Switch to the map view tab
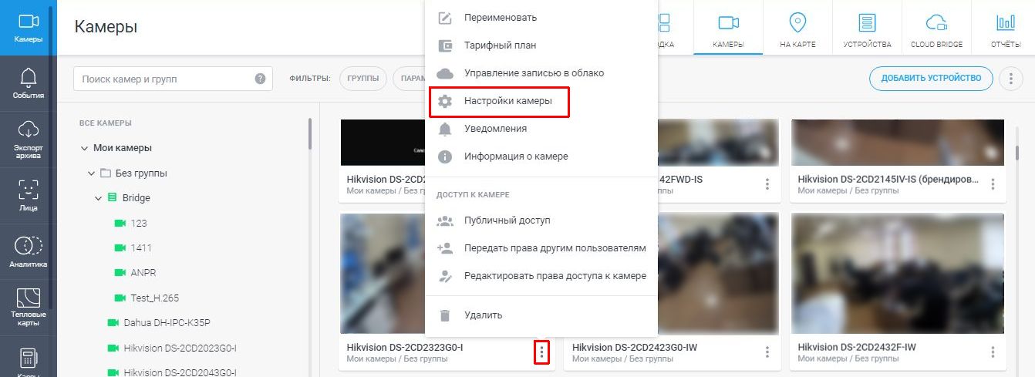Screen dimensions: 1035x377 (x=797, y=29)
